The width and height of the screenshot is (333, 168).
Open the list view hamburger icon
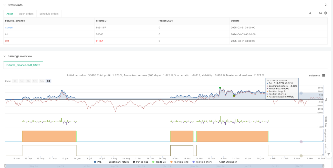point(315,13)
